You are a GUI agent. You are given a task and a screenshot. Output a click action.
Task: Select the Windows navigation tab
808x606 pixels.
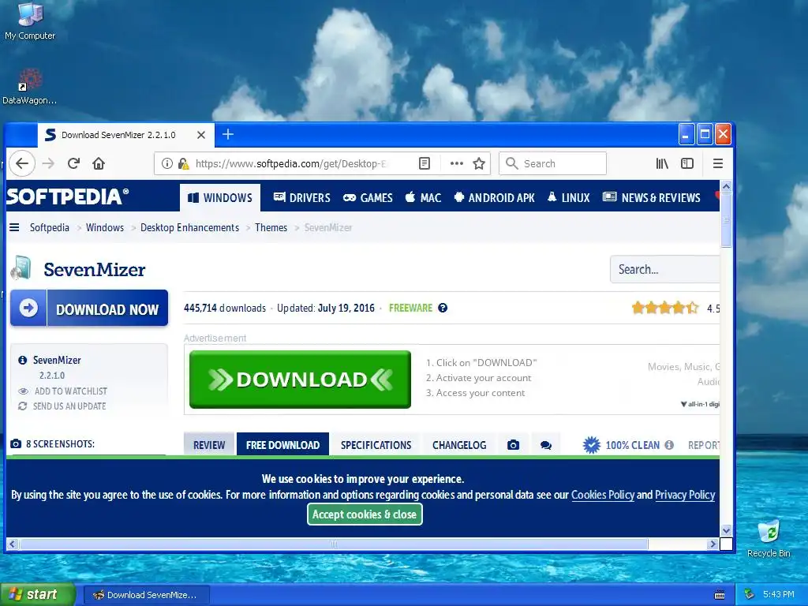pyautogui.click(x=220, y=197)
